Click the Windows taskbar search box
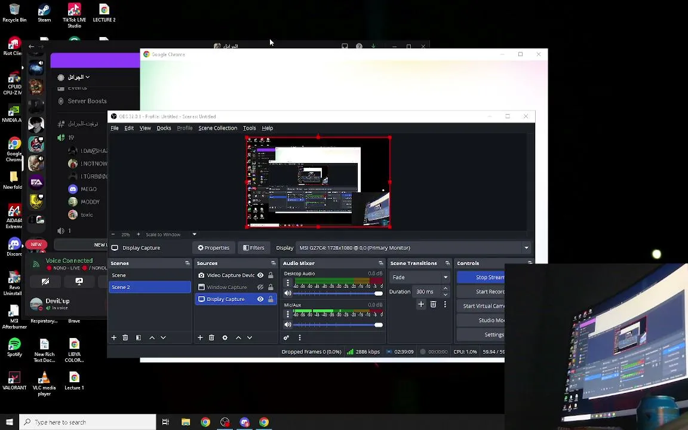 [x=88, y=422]
